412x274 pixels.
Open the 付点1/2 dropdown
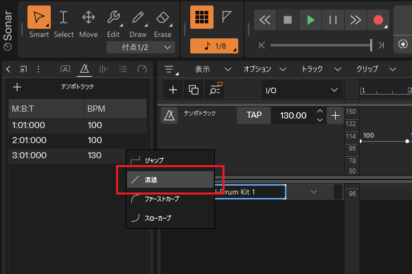coord(140,47)
